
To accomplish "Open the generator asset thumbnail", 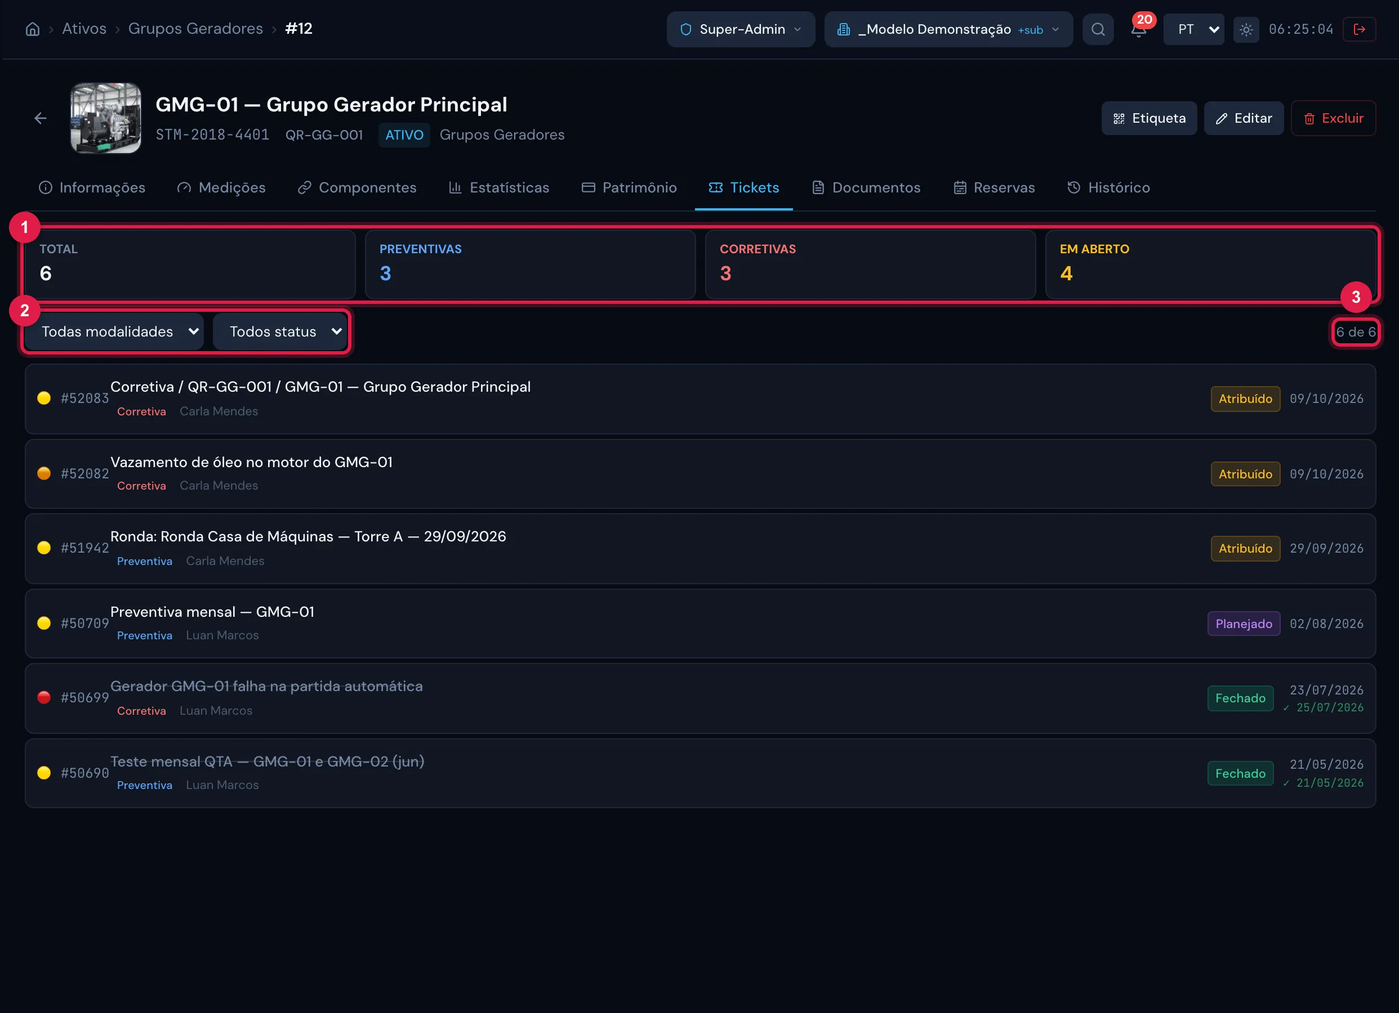I will pyautogui.click(x=105, y=118).
